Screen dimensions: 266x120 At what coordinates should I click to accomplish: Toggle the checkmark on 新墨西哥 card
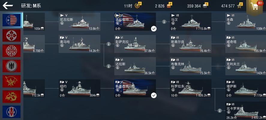[x=154, y=95]
